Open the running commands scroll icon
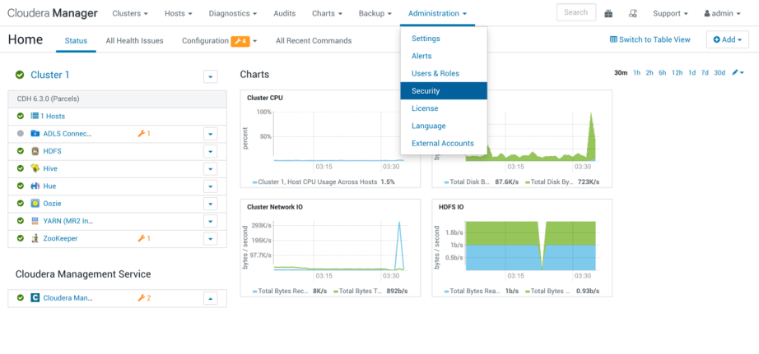The height and width of the screenshot is (354, 759). click(x=632, y=13)
